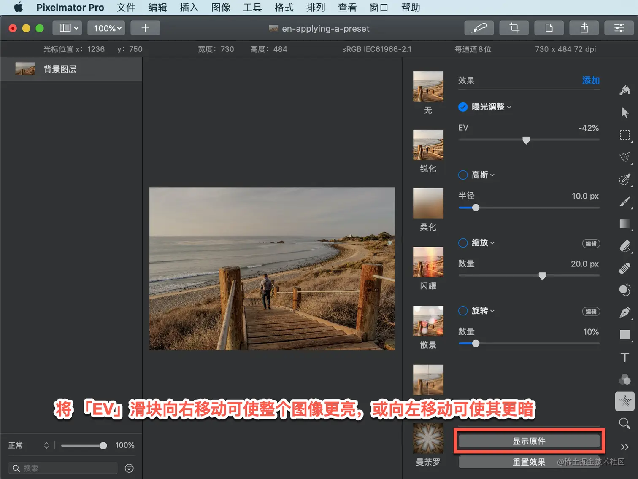
Task: Click the 添加 effects link
Action: coord(591,81)
